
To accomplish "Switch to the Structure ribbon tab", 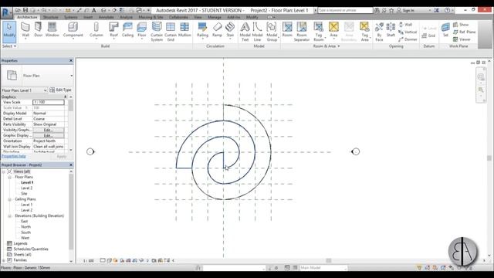I will pyautogui.click(x=50, y=17).
